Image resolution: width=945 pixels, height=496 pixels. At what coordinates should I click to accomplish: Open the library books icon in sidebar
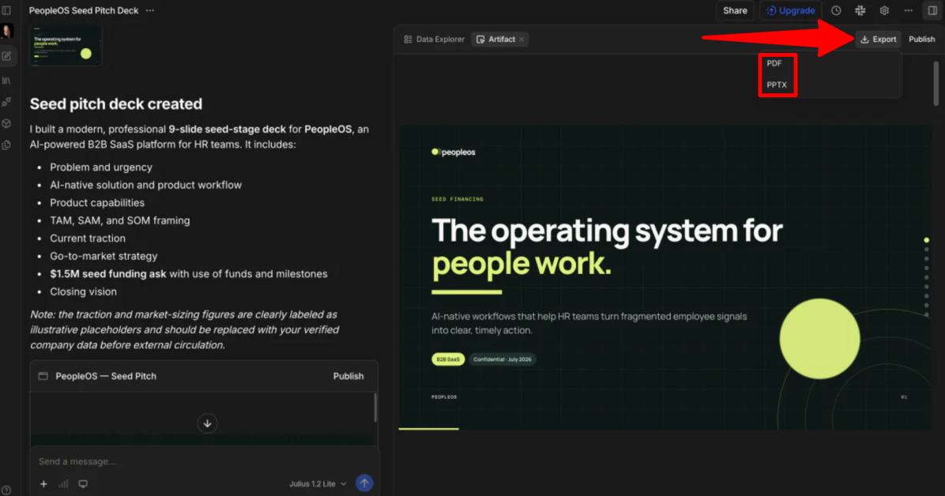(6, 80)
